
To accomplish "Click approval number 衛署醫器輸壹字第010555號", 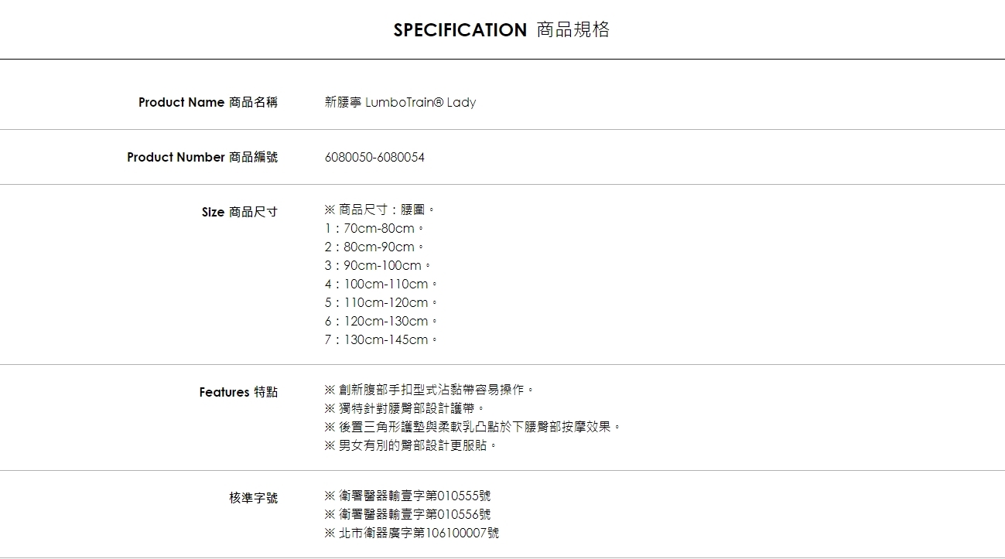I will click(x=408, y=496).
